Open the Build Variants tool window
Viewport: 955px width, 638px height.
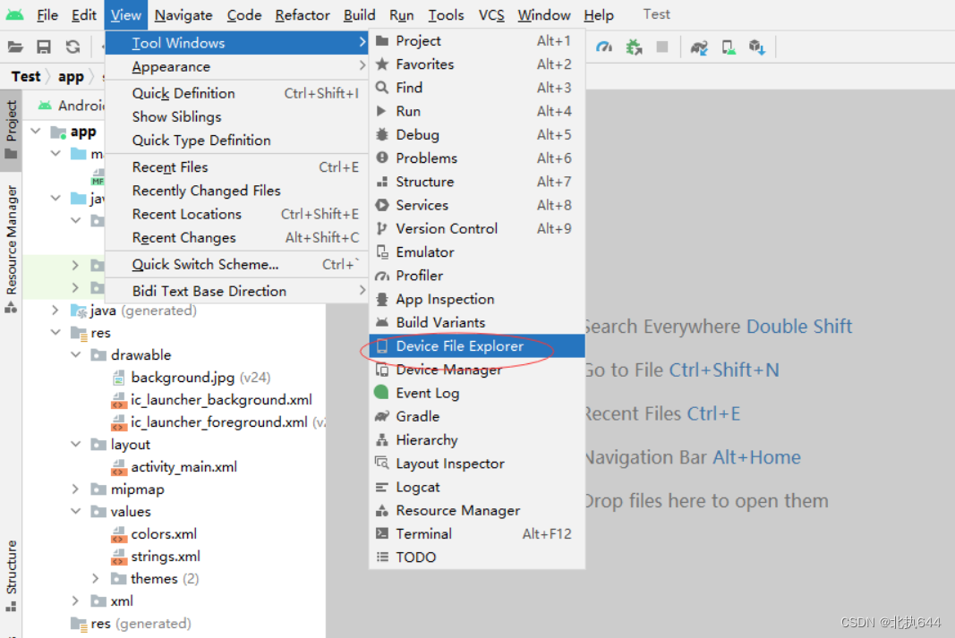[477, 323]
